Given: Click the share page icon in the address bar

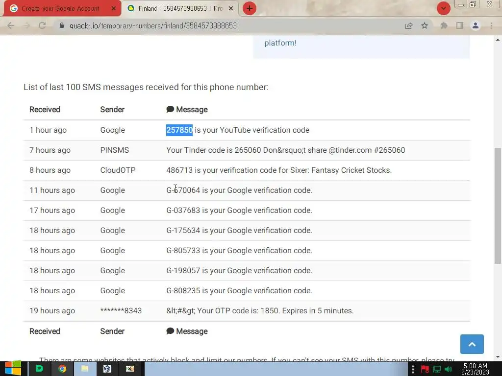Looking at the screenshot, I should [x=409, y=25].
